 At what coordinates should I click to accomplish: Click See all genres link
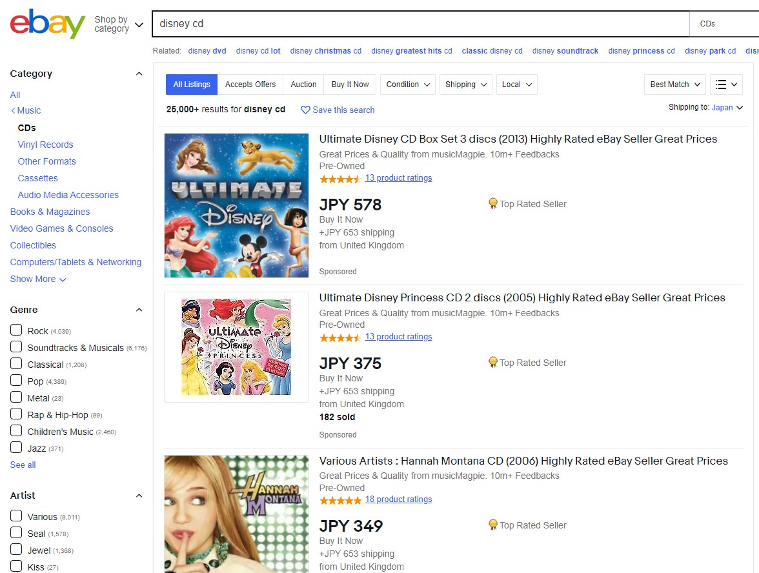pos(23,465)
